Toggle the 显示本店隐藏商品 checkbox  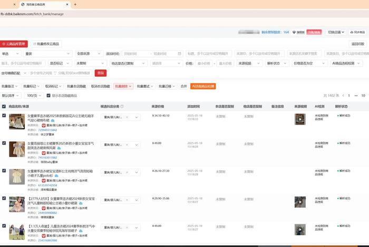click(48, 96)
